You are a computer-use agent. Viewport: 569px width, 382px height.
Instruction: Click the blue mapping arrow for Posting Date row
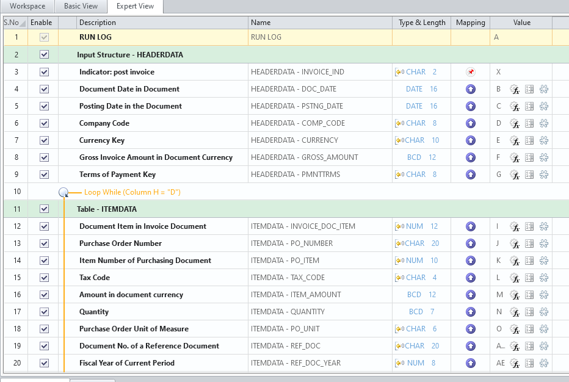tap(471, 106)
